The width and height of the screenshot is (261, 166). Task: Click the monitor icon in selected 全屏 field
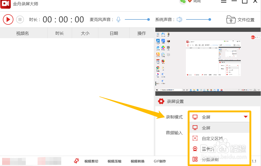(x=195, y=117)
